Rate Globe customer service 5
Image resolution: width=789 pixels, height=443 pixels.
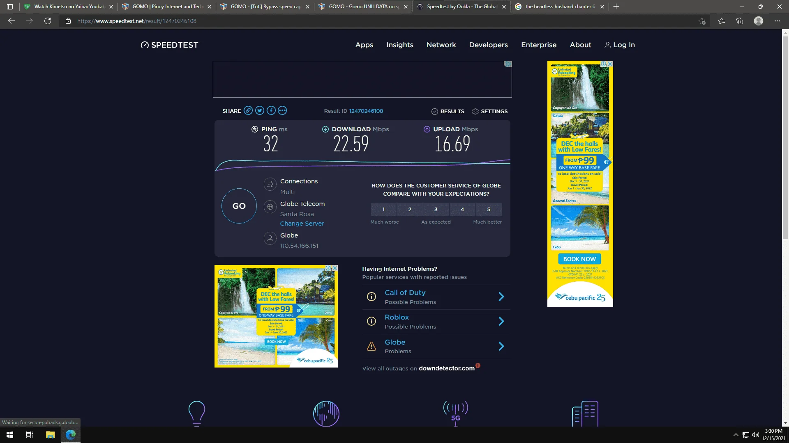(489, 209)
